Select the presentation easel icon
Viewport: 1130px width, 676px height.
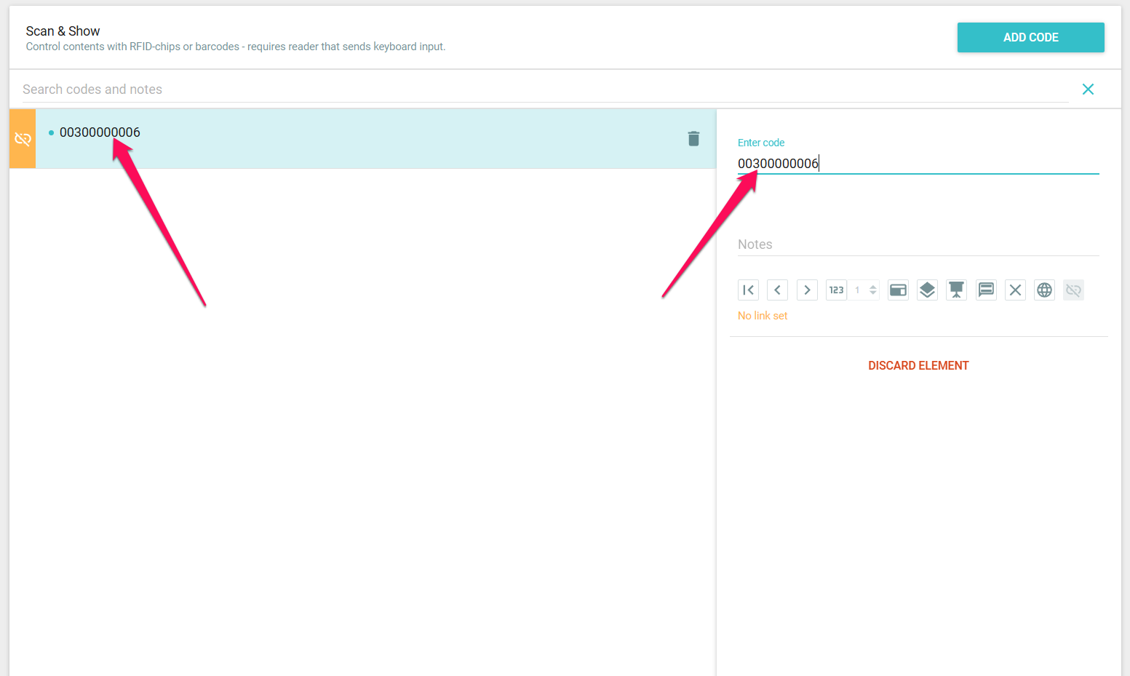956,290
